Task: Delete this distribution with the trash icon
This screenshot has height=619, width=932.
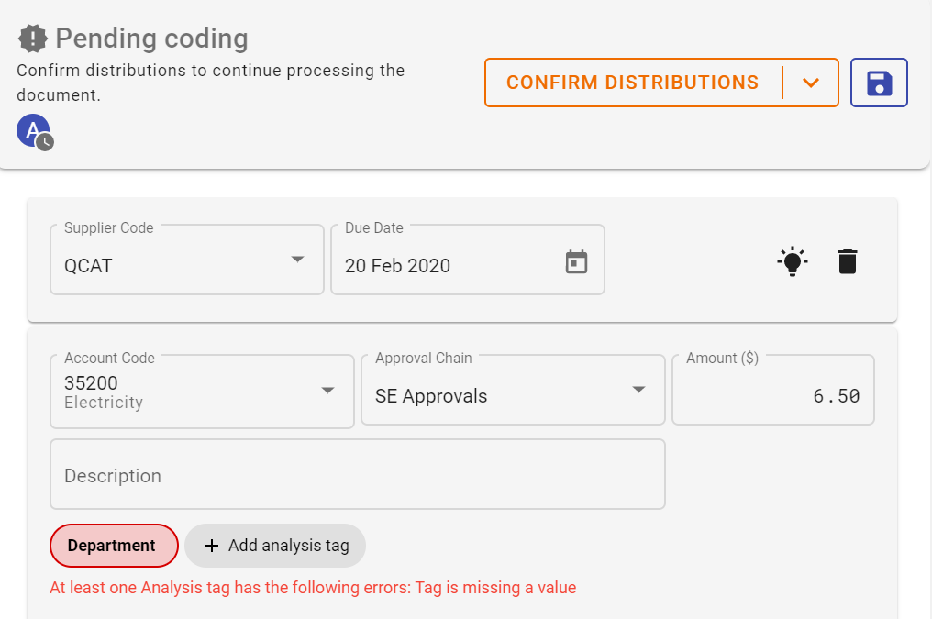Action: click(847, 260)
